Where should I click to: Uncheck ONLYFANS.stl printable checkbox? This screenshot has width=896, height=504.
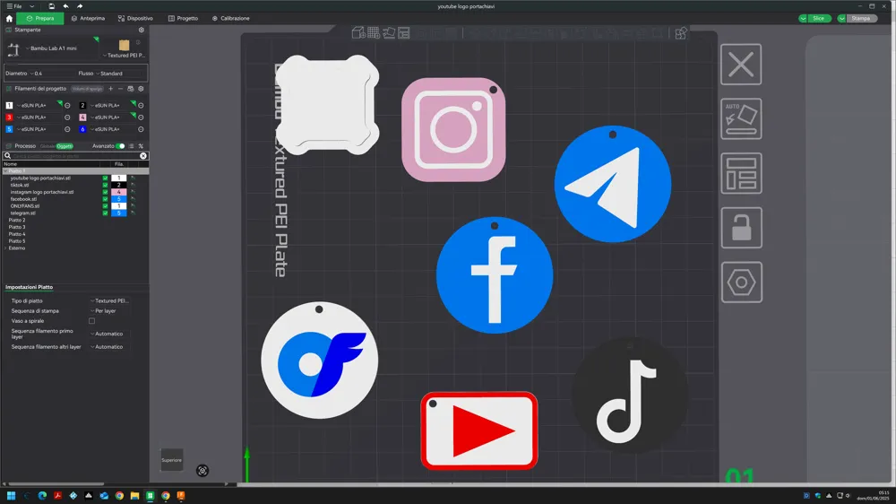point(105,206)
